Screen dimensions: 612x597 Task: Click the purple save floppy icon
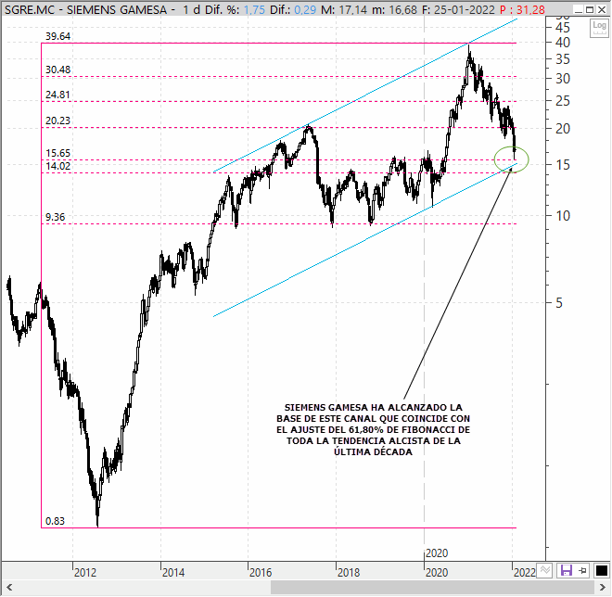pyautogui.click(x=566, y=571)
